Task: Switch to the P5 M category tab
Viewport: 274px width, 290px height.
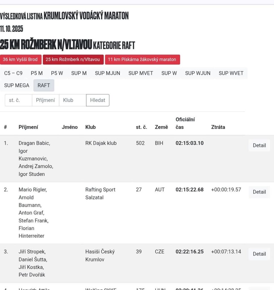Action: click(x=37, y=73)
